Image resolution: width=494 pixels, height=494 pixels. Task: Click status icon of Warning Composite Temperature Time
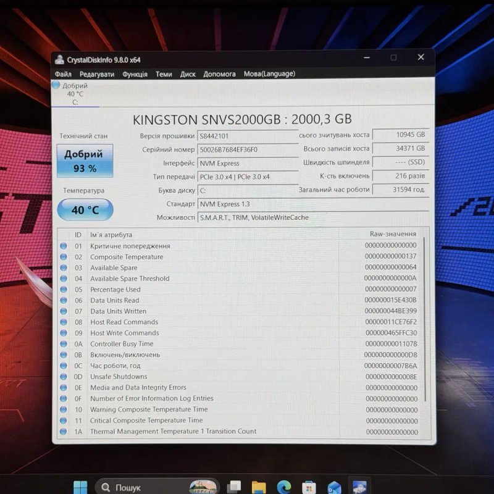tap(64, 409)
